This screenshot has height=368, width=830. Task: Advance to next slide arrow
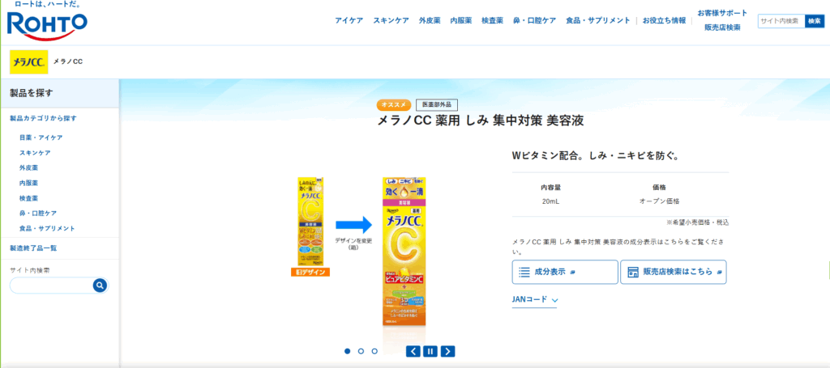point(447,351)
